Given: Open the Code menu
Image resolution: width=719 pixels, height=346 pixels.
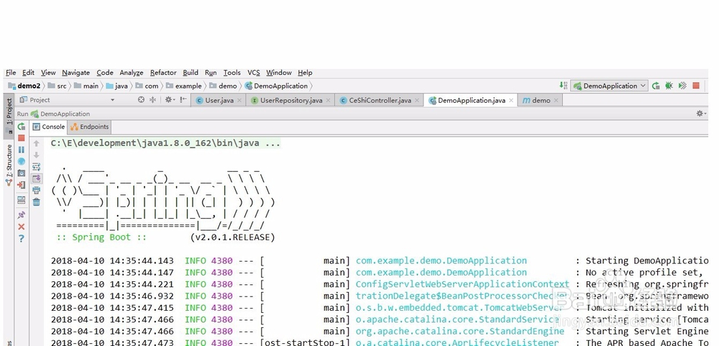Looking at the screenshot, I should tap(104, 73).
